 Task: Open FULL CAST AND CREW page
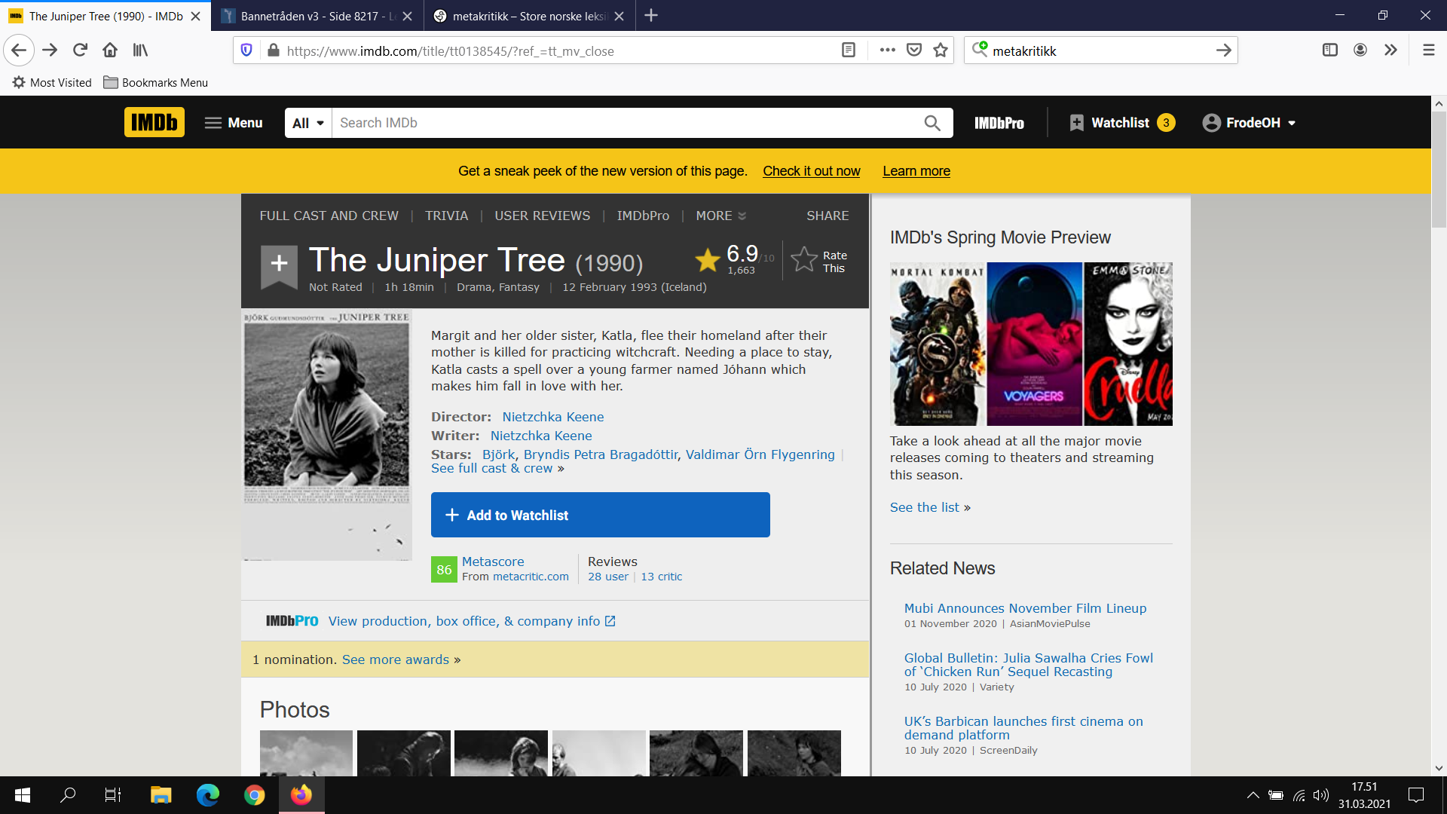pos(329,216)
